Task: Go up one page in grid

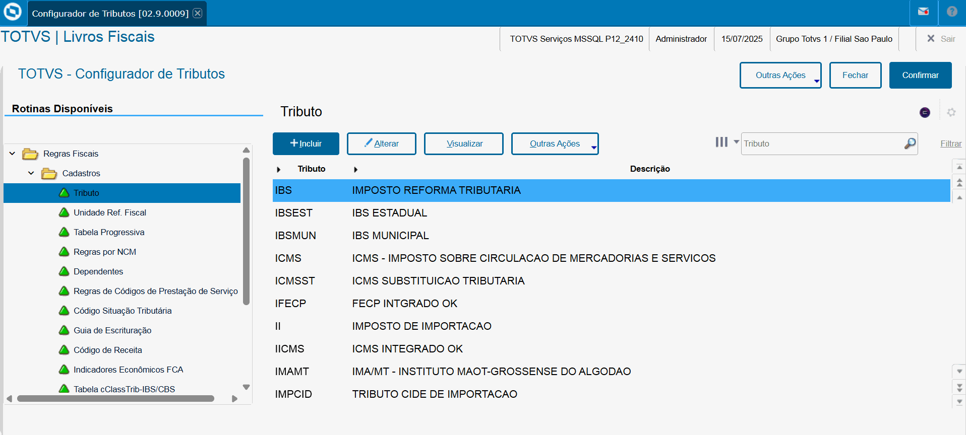Action: 959,182
